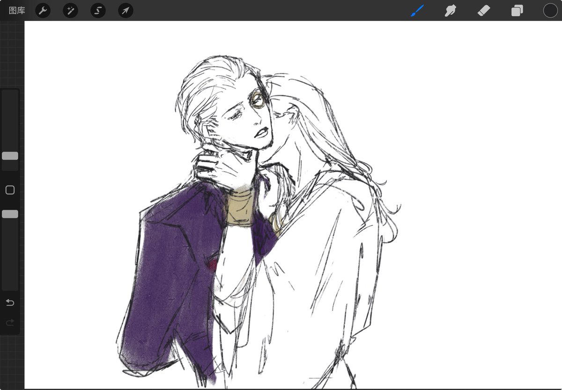Tap the opacity slider on the sidebar
This screenshot has height=390, width=562.
coord(10,214)
